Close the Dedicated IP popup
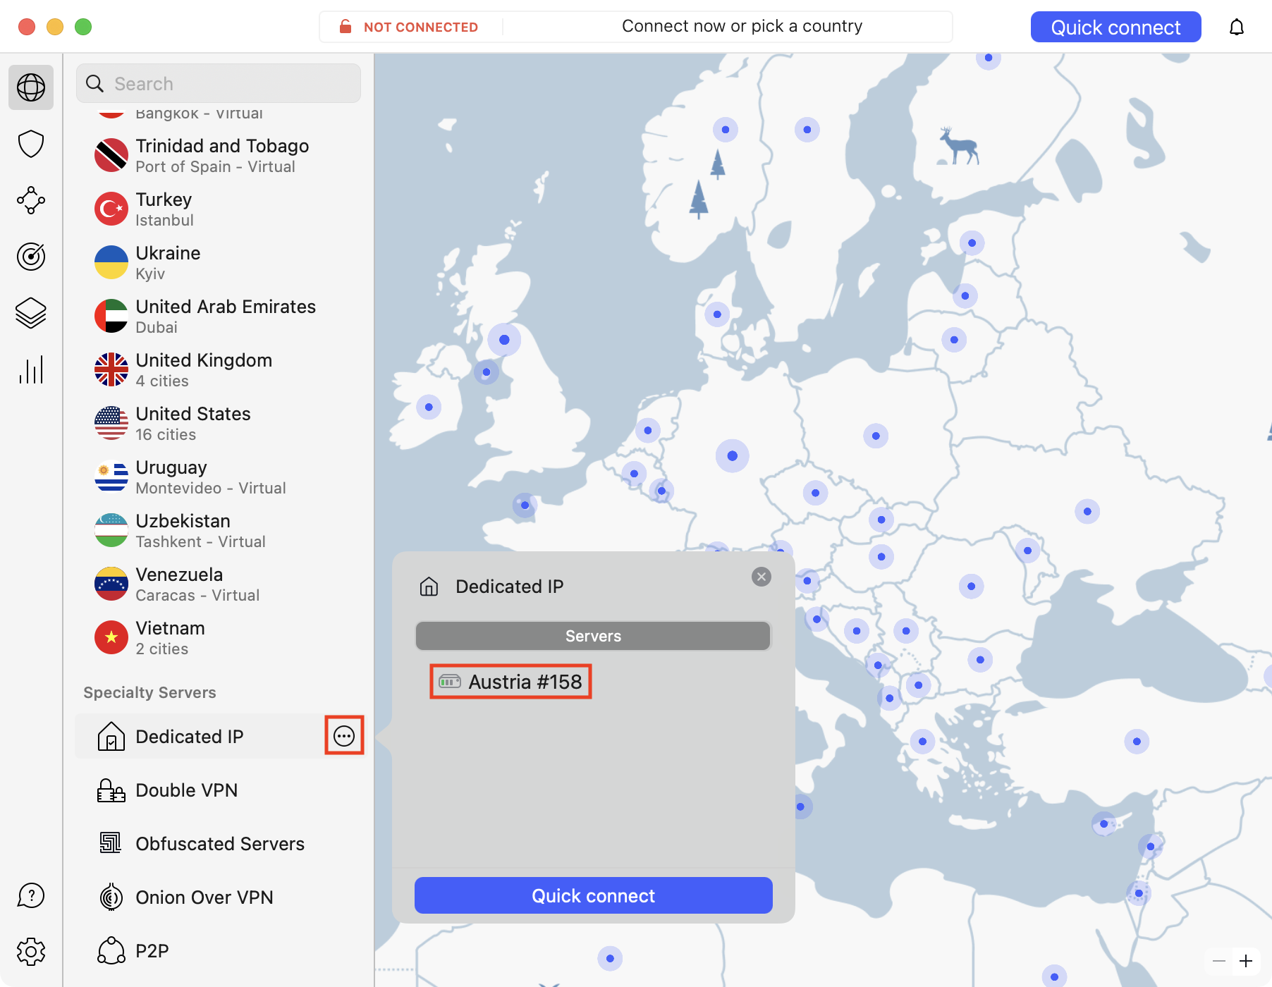The height and width of the screenshot is (987, 1272). point(762,577)
